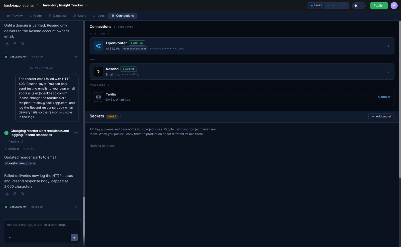Image resolution: width=401 pixels, height=247 pixels.
Task: Expand the Timeline section
Action: (14, 142)
